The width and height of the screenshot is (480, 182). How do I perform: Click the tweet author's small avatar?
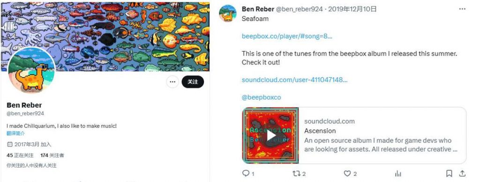click(x=228, y=14)
